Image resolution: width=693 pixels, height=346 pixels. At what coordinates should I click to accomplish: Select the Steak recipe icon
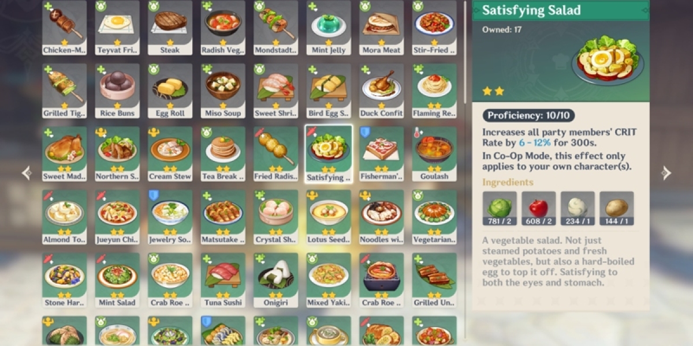170,28
